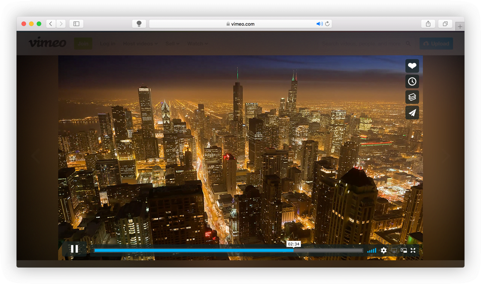Stream the video via AirPlay
This screenshot has width=481, height=284.
coord(394,250)
